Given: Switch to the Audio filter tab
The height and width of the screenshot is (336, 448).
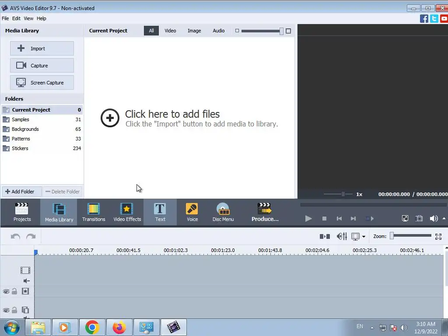Looking at the screenshot, I should (219, 31).
